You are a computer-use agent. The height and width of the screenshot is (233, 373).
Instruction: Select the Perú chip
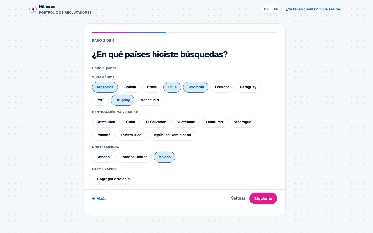click(101, 100)
